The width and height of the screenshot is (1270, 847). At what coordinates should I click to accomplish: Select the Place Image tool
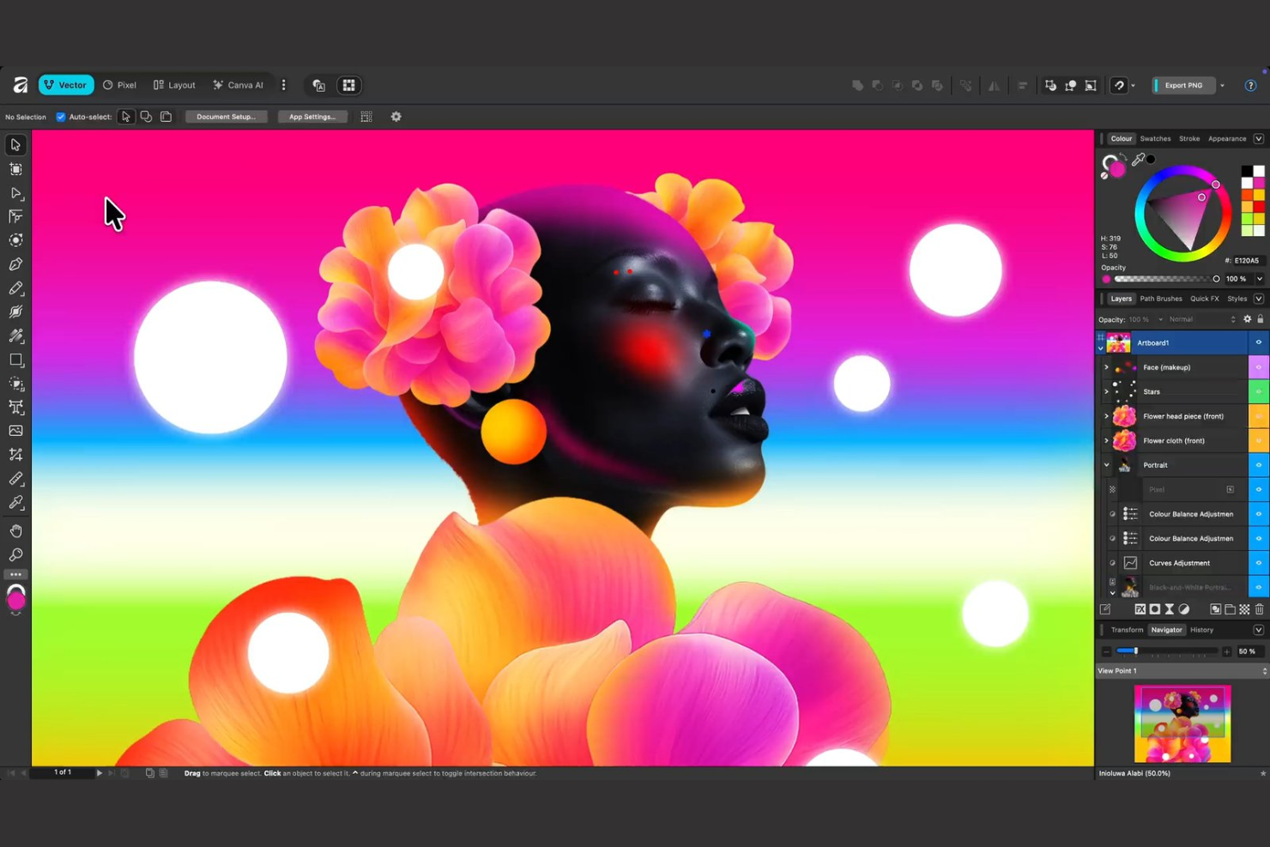coord(15,431)
